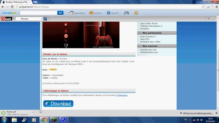Viewport: 219px width, 123px height.
Task: Click the 01net toolbar search magnifier
Action: pyautogui.click(x=45, y=19)
